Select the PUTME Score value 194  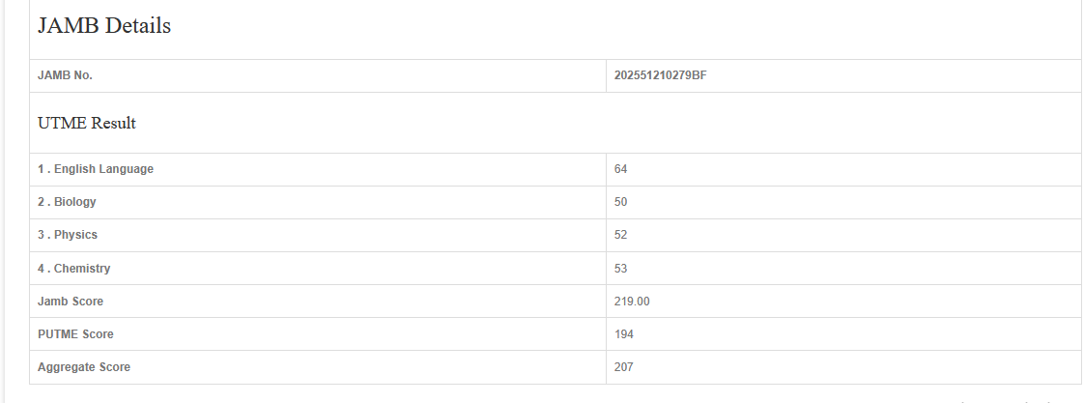point(624,334)
